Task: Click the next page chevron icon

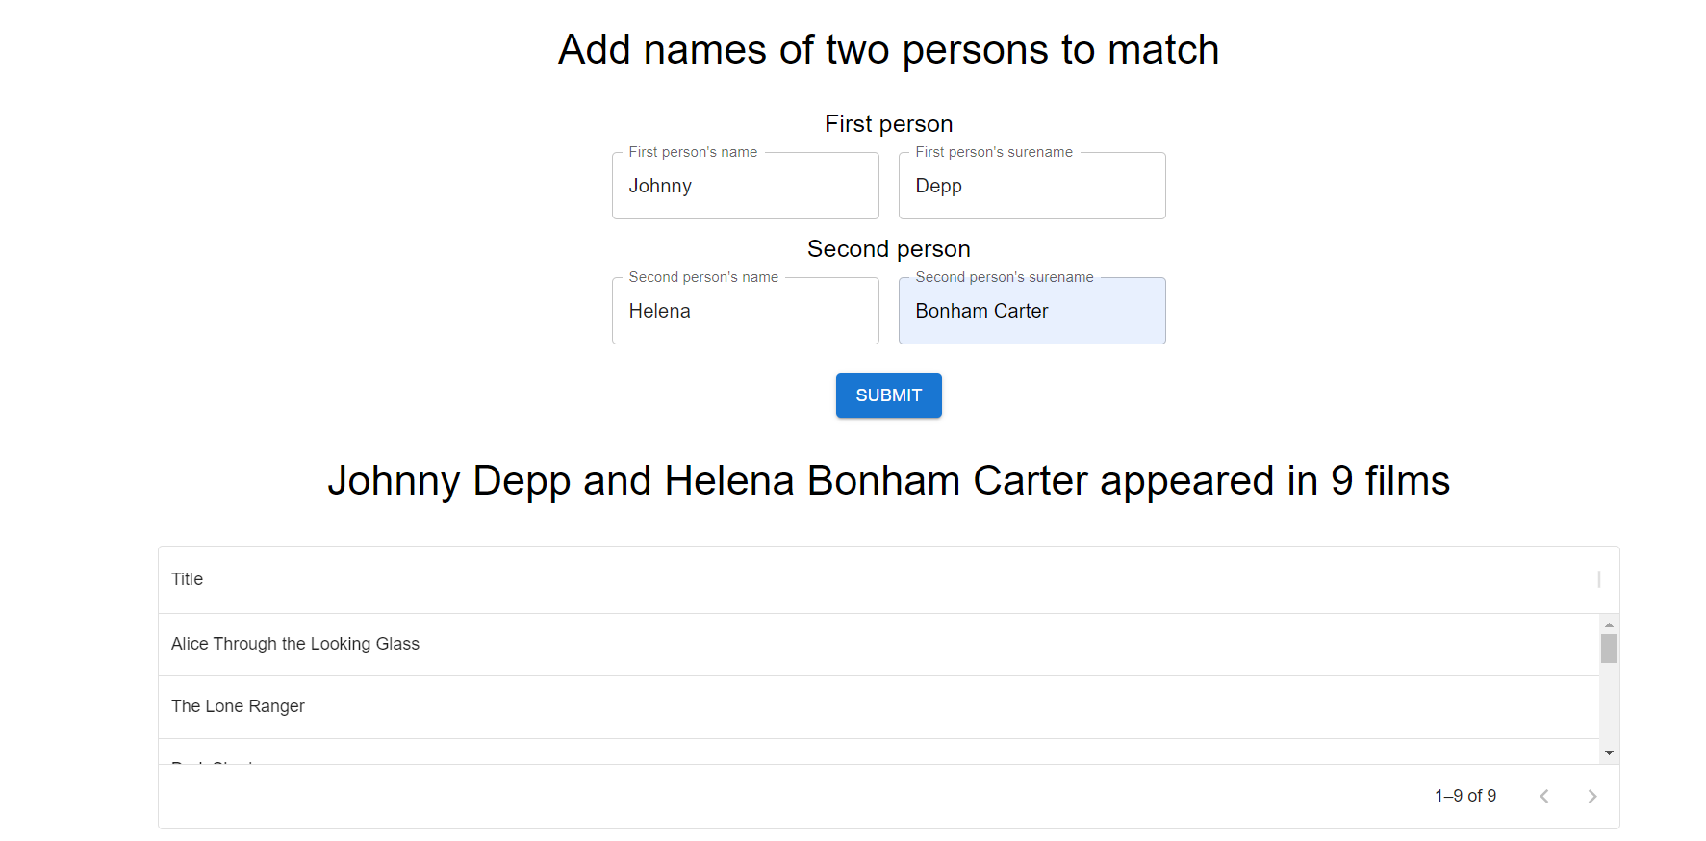Action: click(x=1592, y=796)
